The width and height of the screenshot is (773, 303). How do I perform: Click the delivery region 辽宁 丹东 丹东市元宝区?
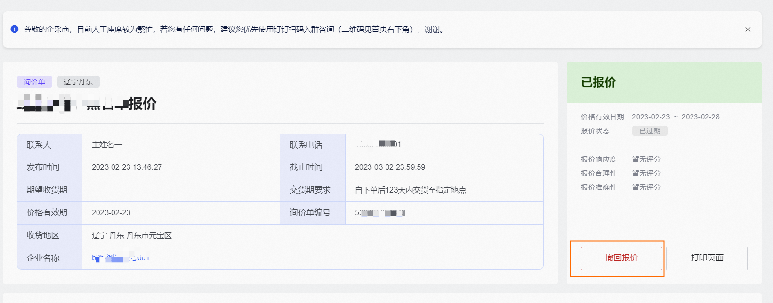coord(131,235)
